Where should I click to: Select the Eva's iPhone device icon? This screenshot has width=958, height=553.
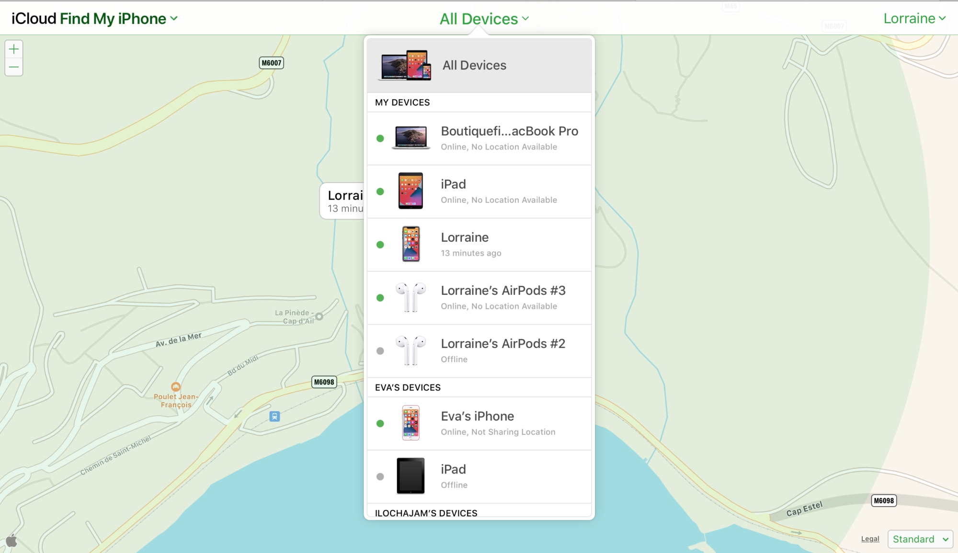click(410, 422)
